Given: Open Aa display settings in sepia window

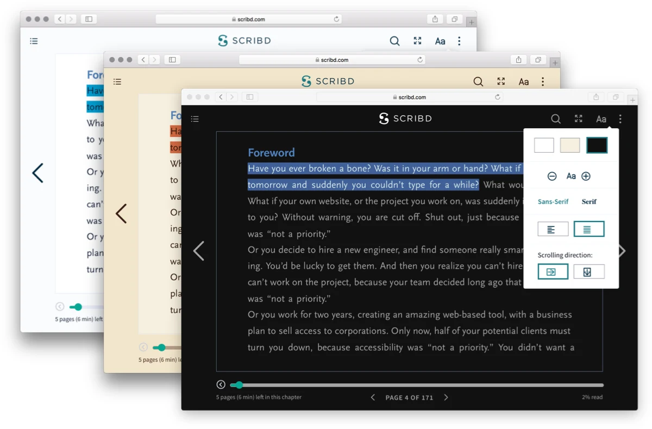Looking at the screenshot, I should point(523,82).
